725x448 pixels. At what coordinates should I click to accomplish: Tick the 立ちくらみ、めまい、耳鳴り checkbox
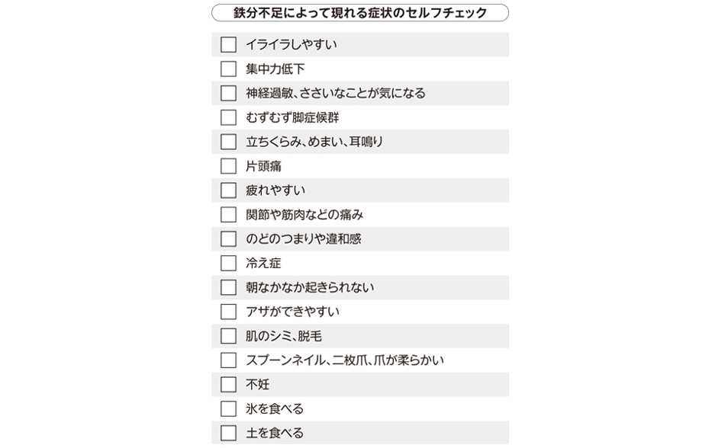(x=228, y=142)
